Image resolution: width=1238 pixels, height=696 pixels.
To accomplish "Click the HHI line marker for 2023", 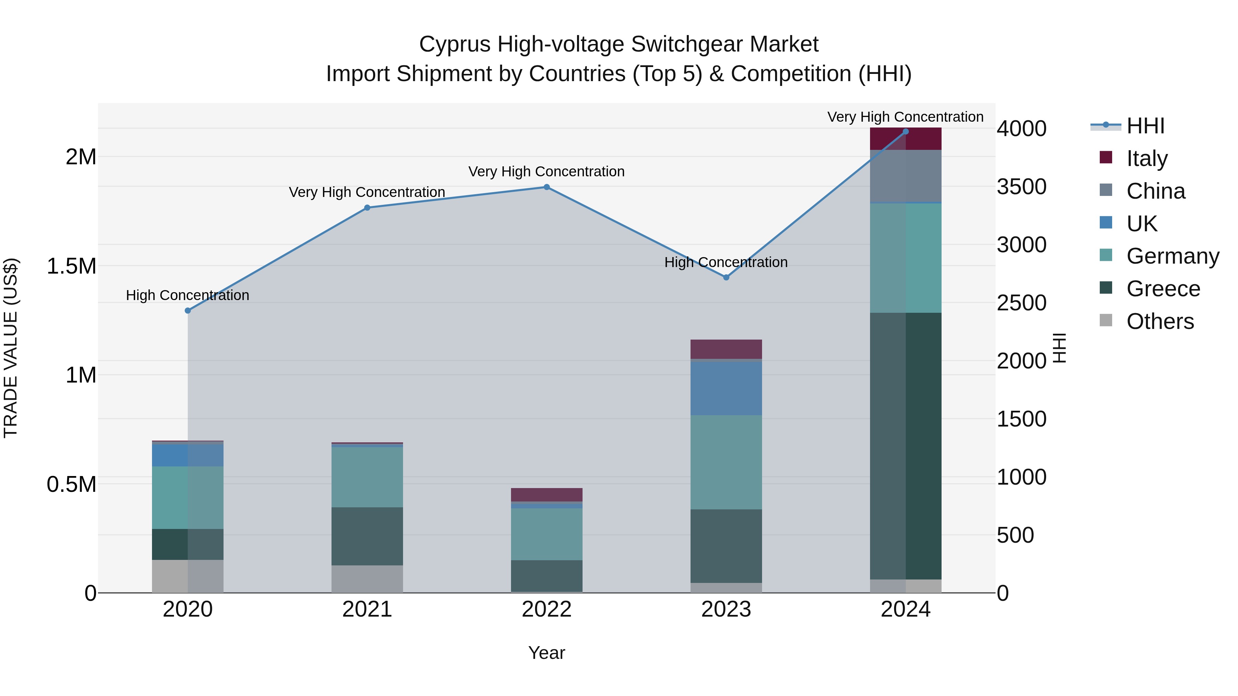I will 726,277.
